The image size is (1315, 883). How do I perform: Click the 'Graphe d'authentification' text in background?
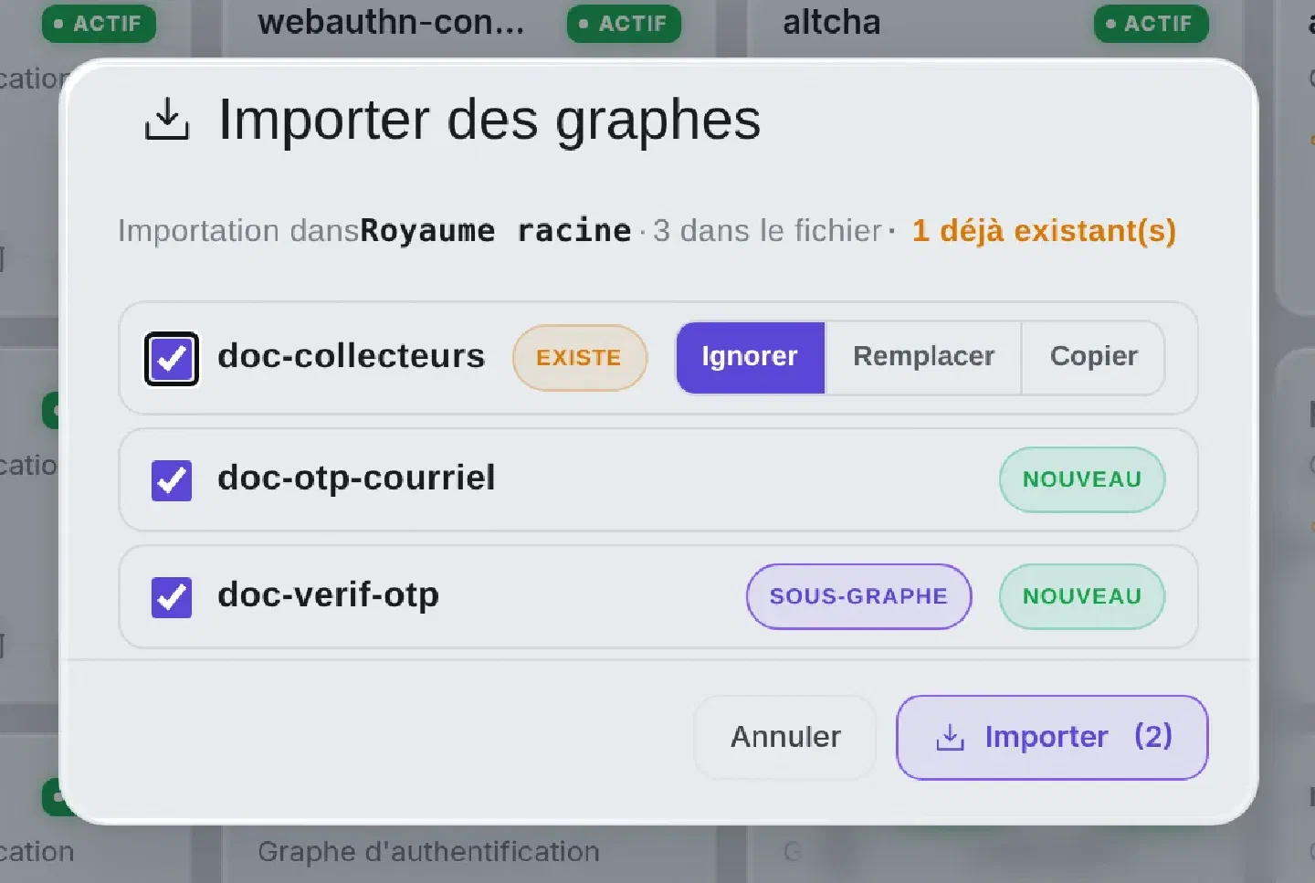428,852
